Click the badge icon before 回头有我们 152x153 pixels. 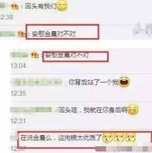15,6
